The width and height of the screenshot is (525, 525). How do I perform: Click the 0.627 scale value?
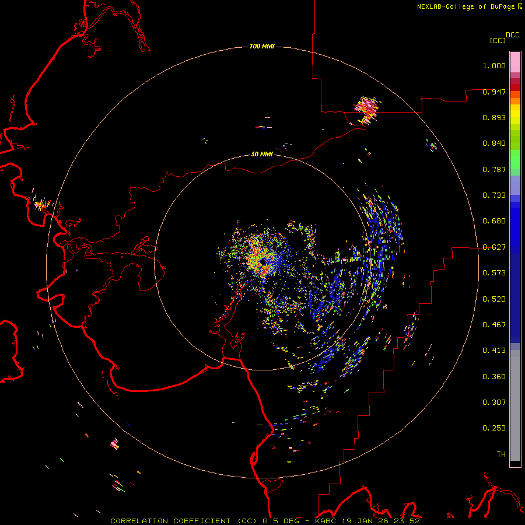tap(494, 247)
